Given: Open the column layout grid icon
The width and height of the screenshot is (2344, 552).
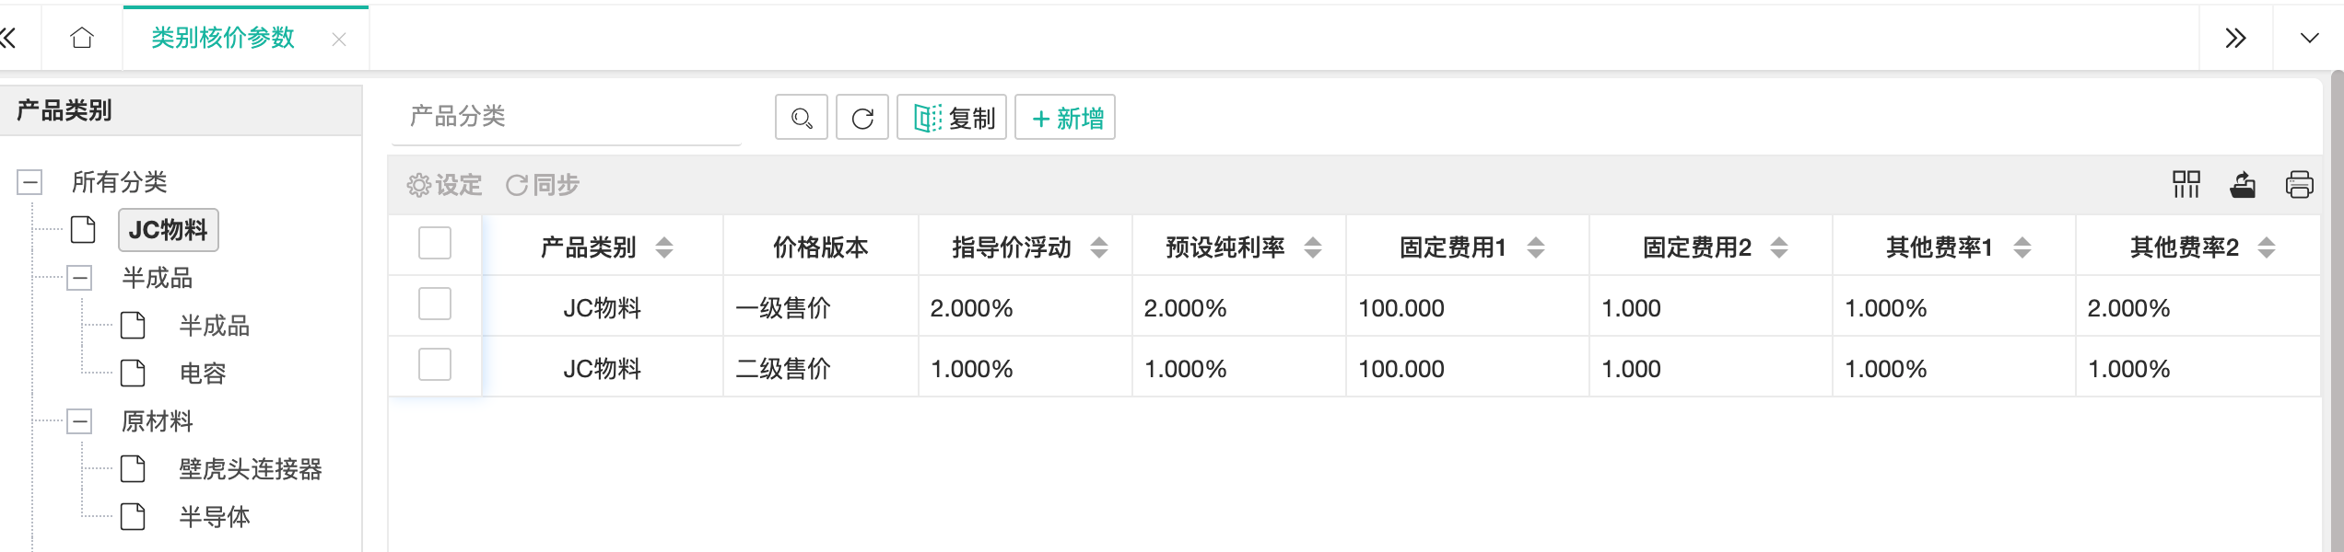Looking at the screenshot, I should click(x=2186, y=185).
